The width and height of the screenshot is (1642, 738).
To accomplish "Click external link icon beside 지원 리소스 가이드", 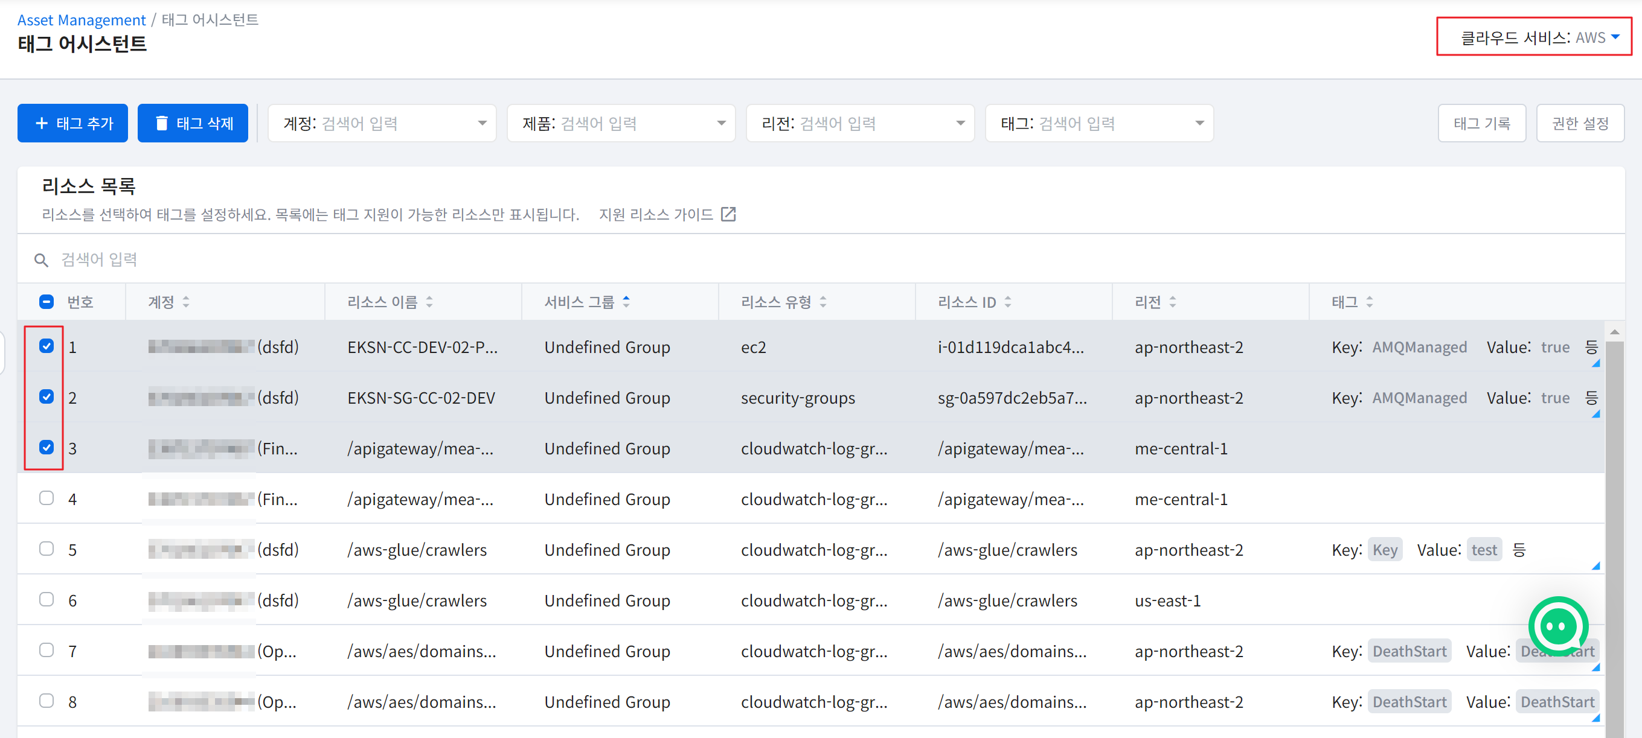I will (x=728, y=215).
